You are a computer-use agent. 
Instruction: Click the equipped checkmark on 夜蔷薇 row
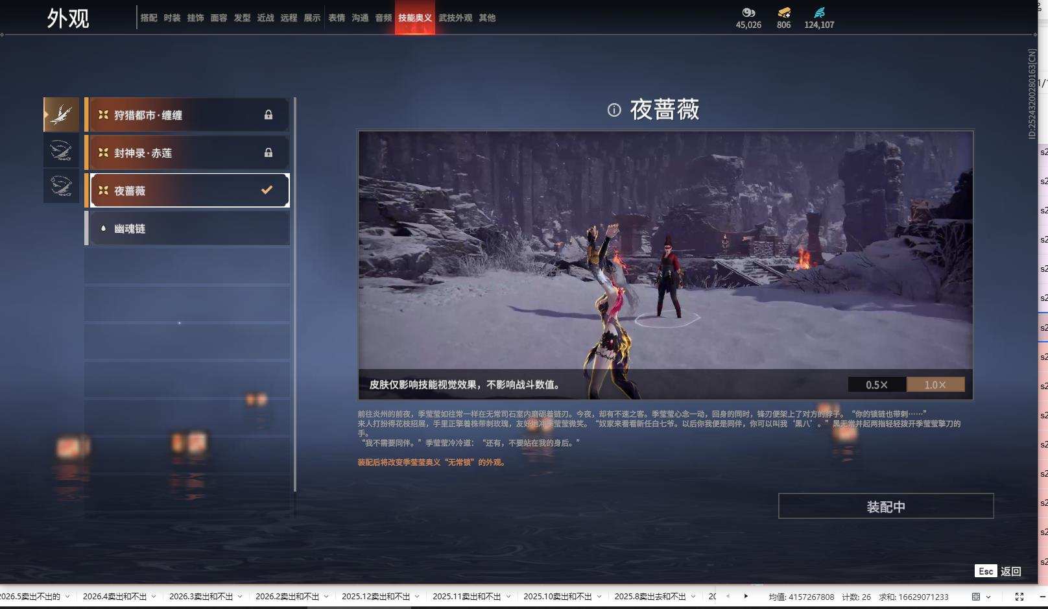pyautogui.click(x=267, y=190)
